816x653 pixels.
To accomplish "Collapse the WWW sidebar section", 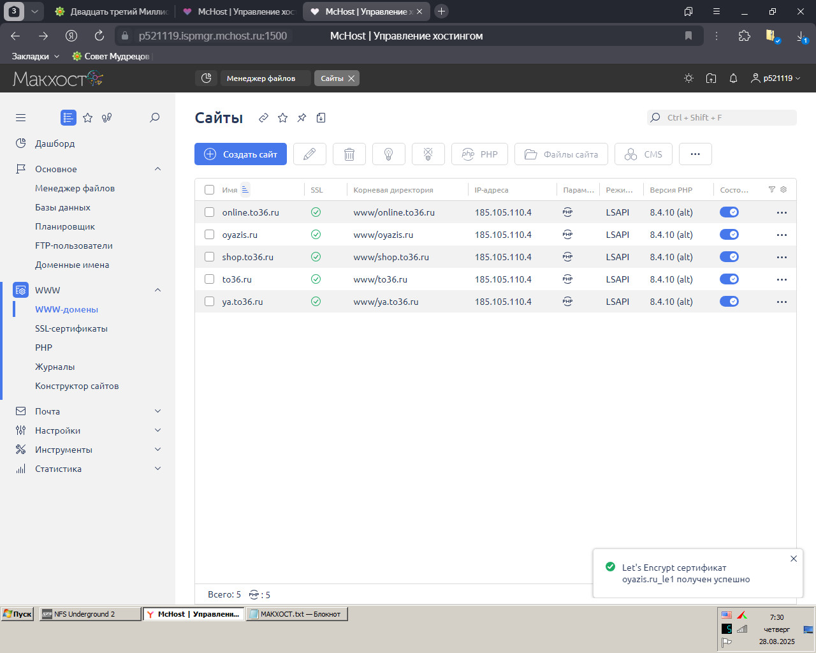I will [158, 290].
